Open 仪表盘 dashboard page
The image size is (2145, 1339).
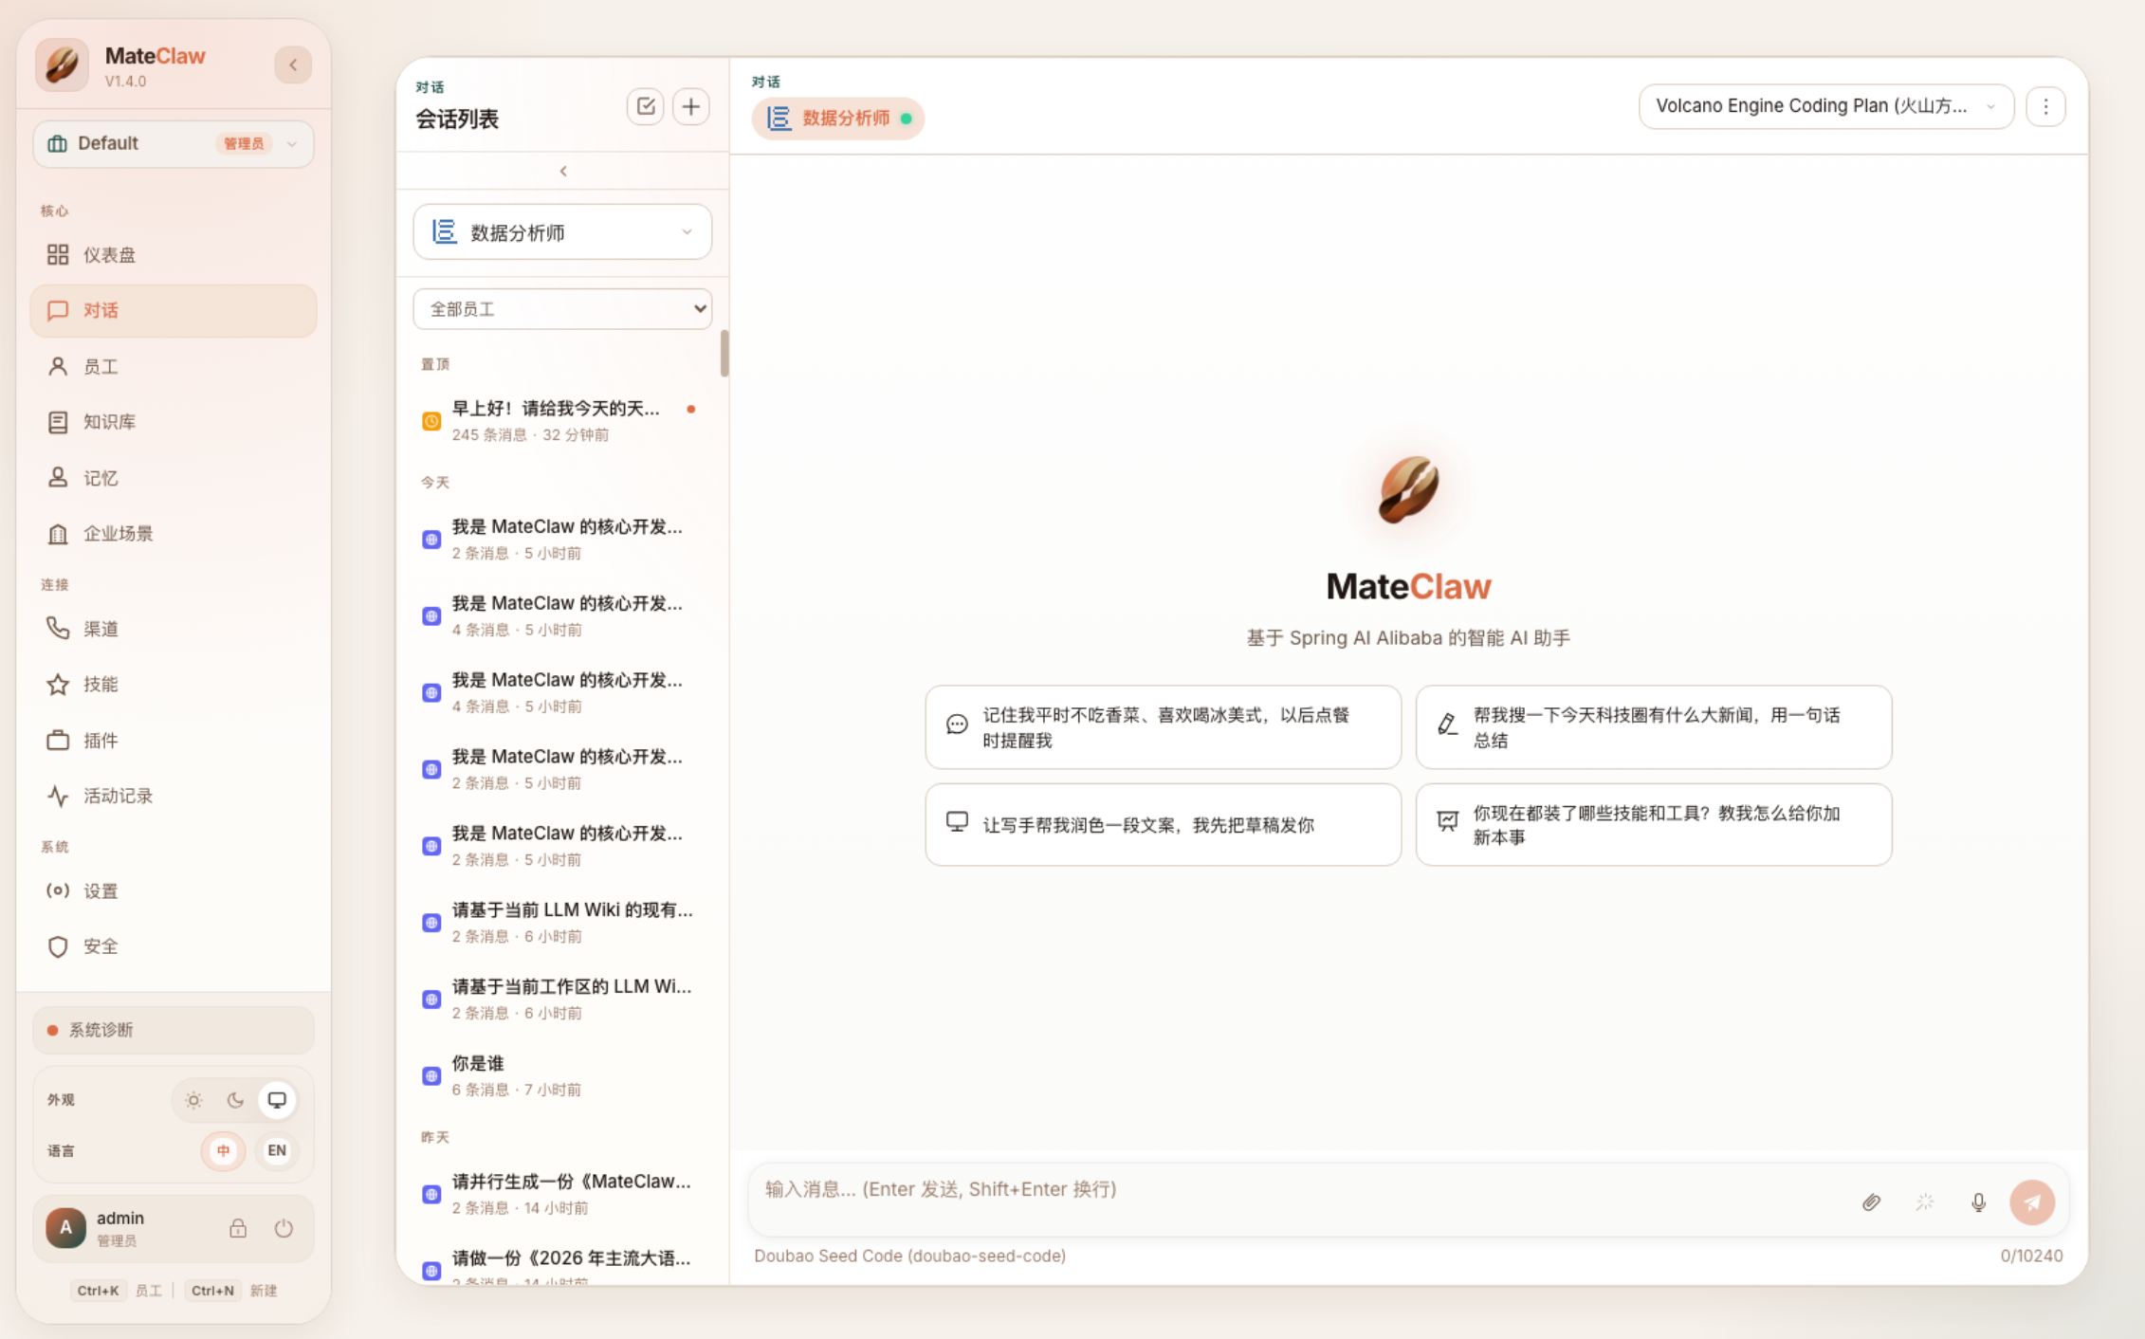[174, 254]
